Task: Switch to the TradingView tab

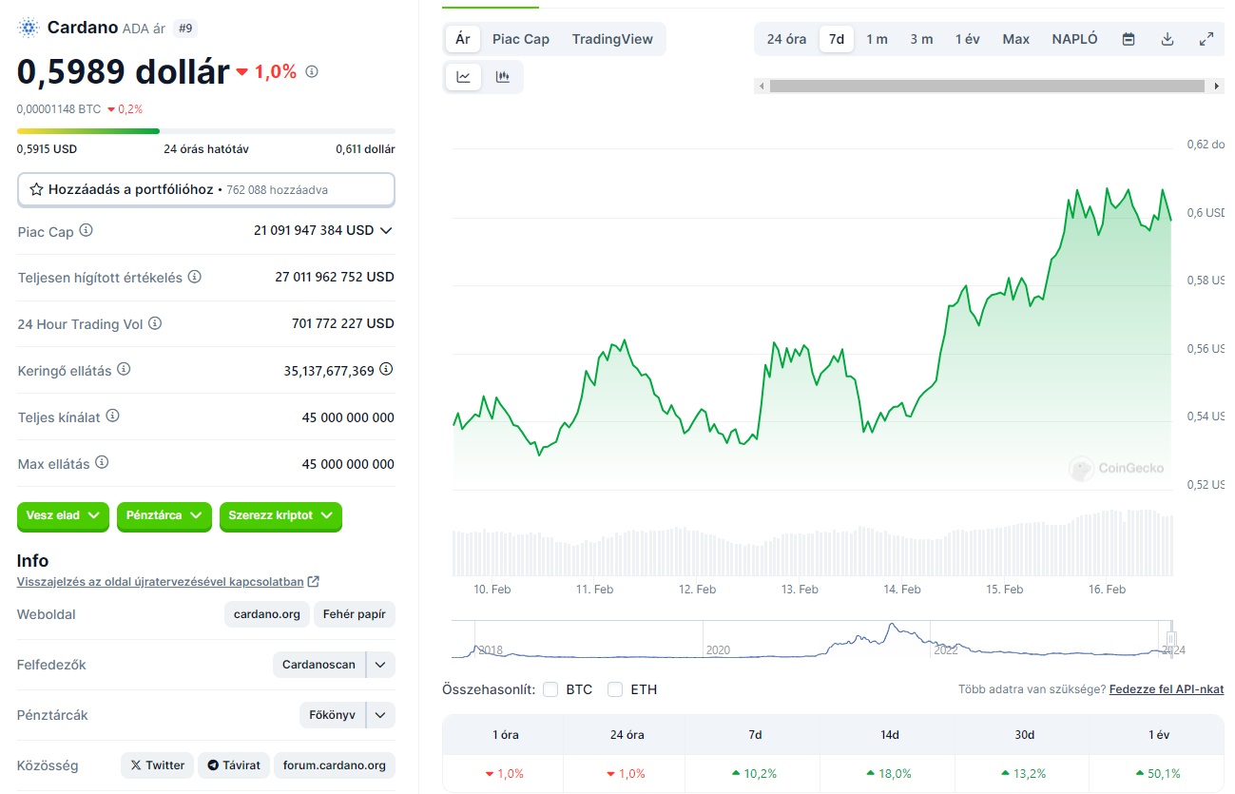Action: pos(612,39)
